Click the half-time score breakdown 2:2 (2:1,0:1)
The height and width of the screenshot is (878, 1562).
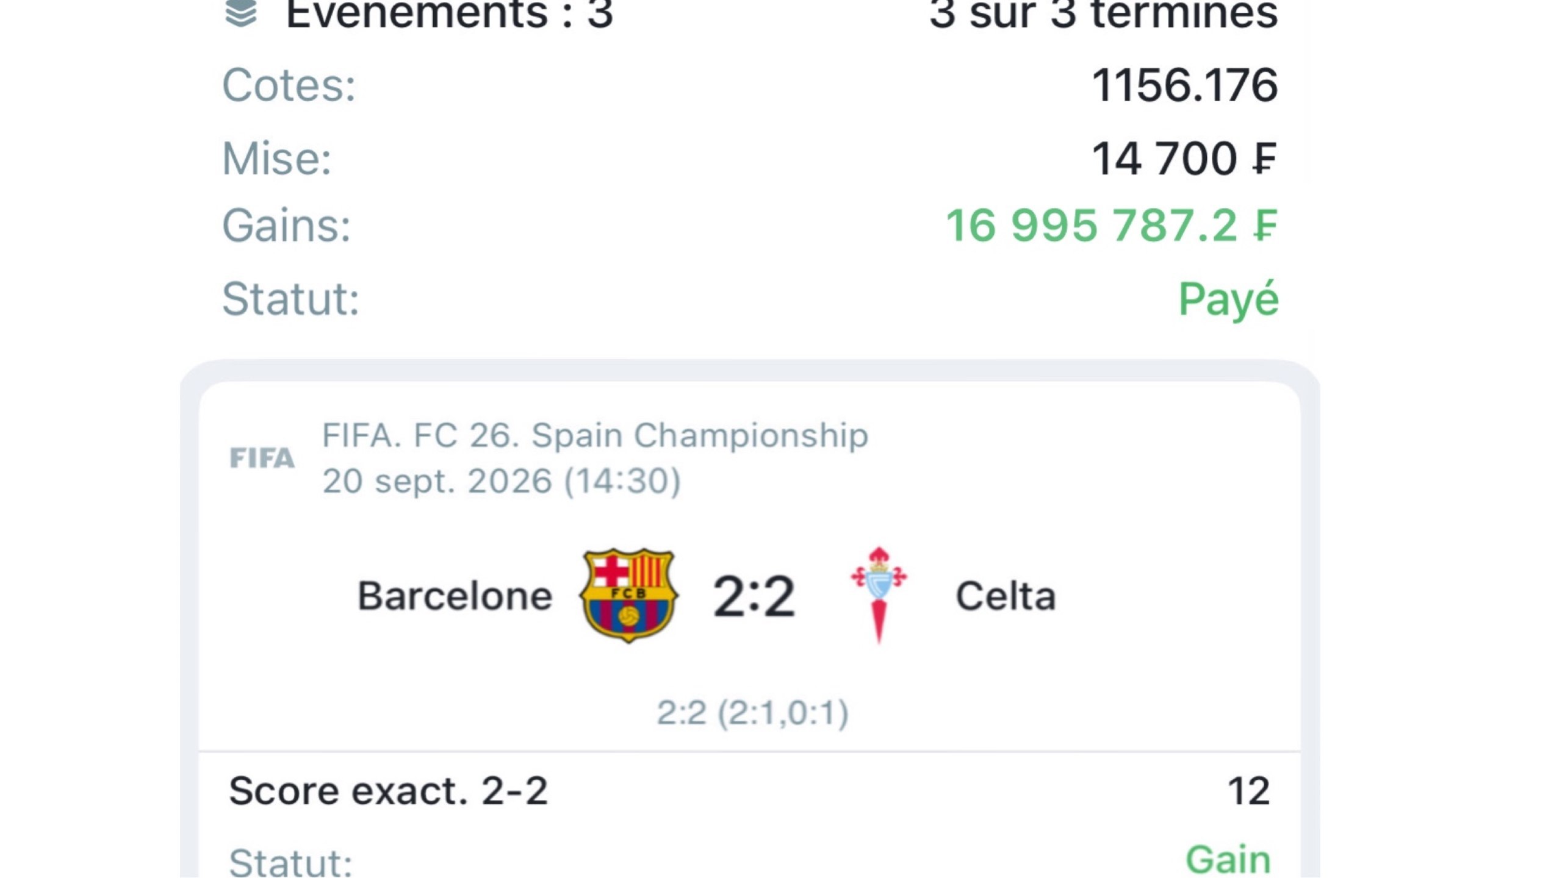click(752, 712)
